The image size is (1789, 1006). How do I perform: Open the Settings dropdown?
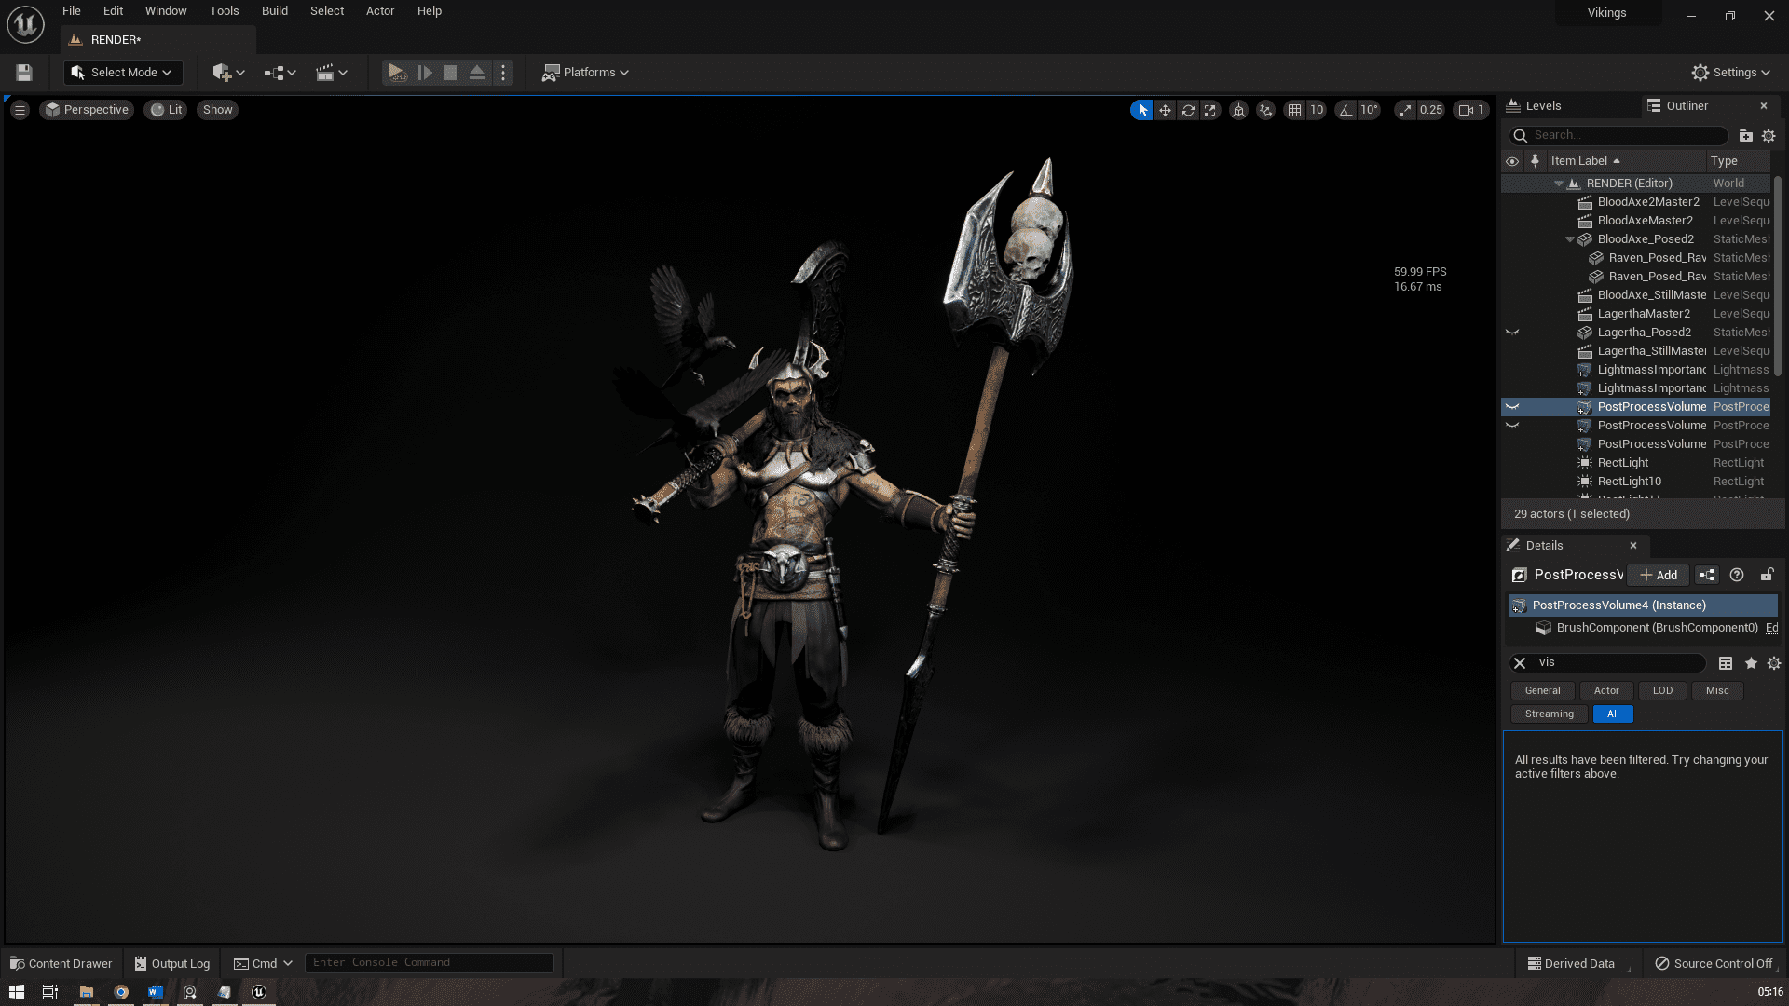[x=1730, y=73]
